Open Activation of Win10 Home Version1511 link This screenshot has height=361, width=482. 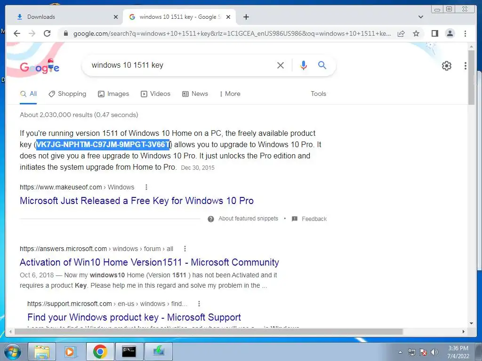pos(149,262)
